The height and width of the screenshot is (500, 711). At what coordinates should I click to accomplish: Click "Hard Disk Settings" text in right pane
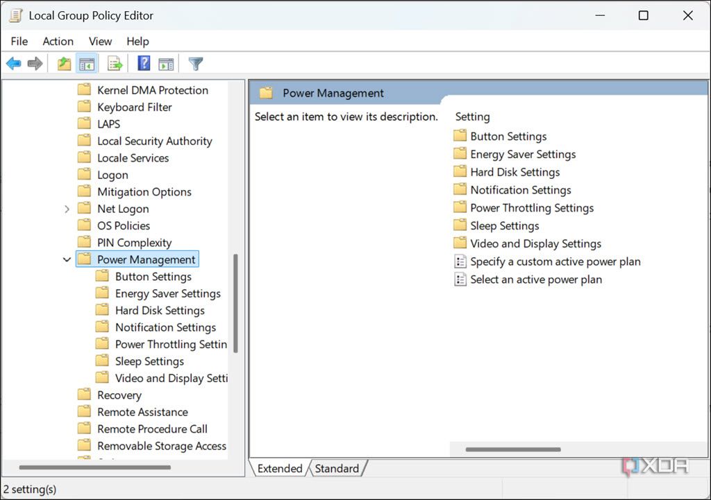(x=515, y=172)
